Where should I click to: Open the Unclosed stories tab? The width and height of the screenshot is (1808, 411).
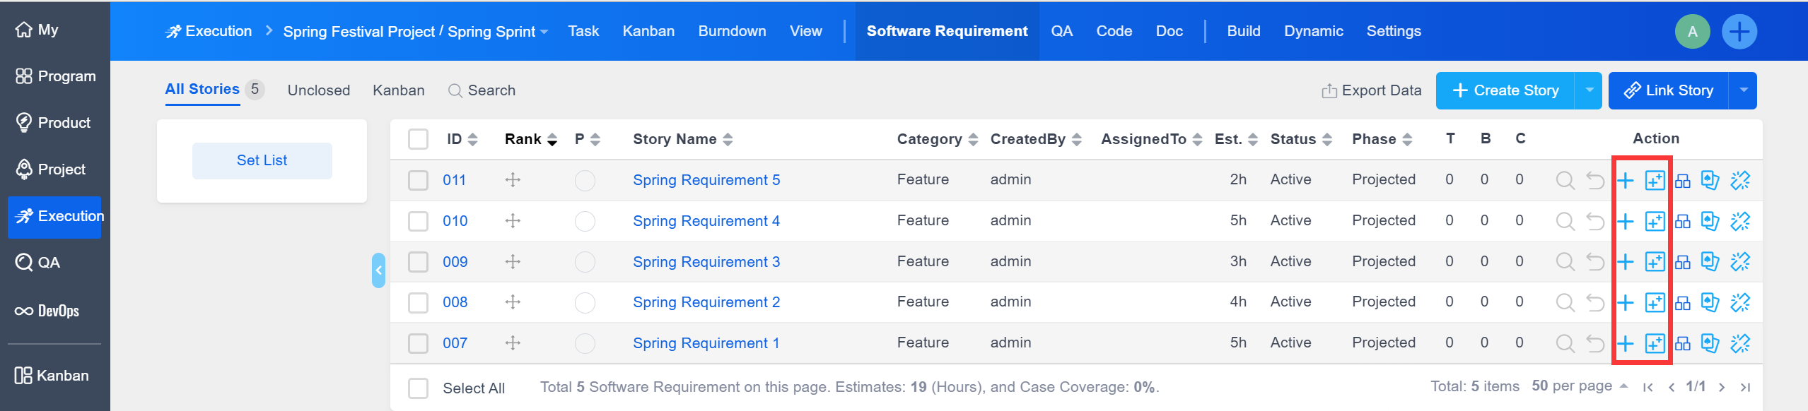point(318,91)
